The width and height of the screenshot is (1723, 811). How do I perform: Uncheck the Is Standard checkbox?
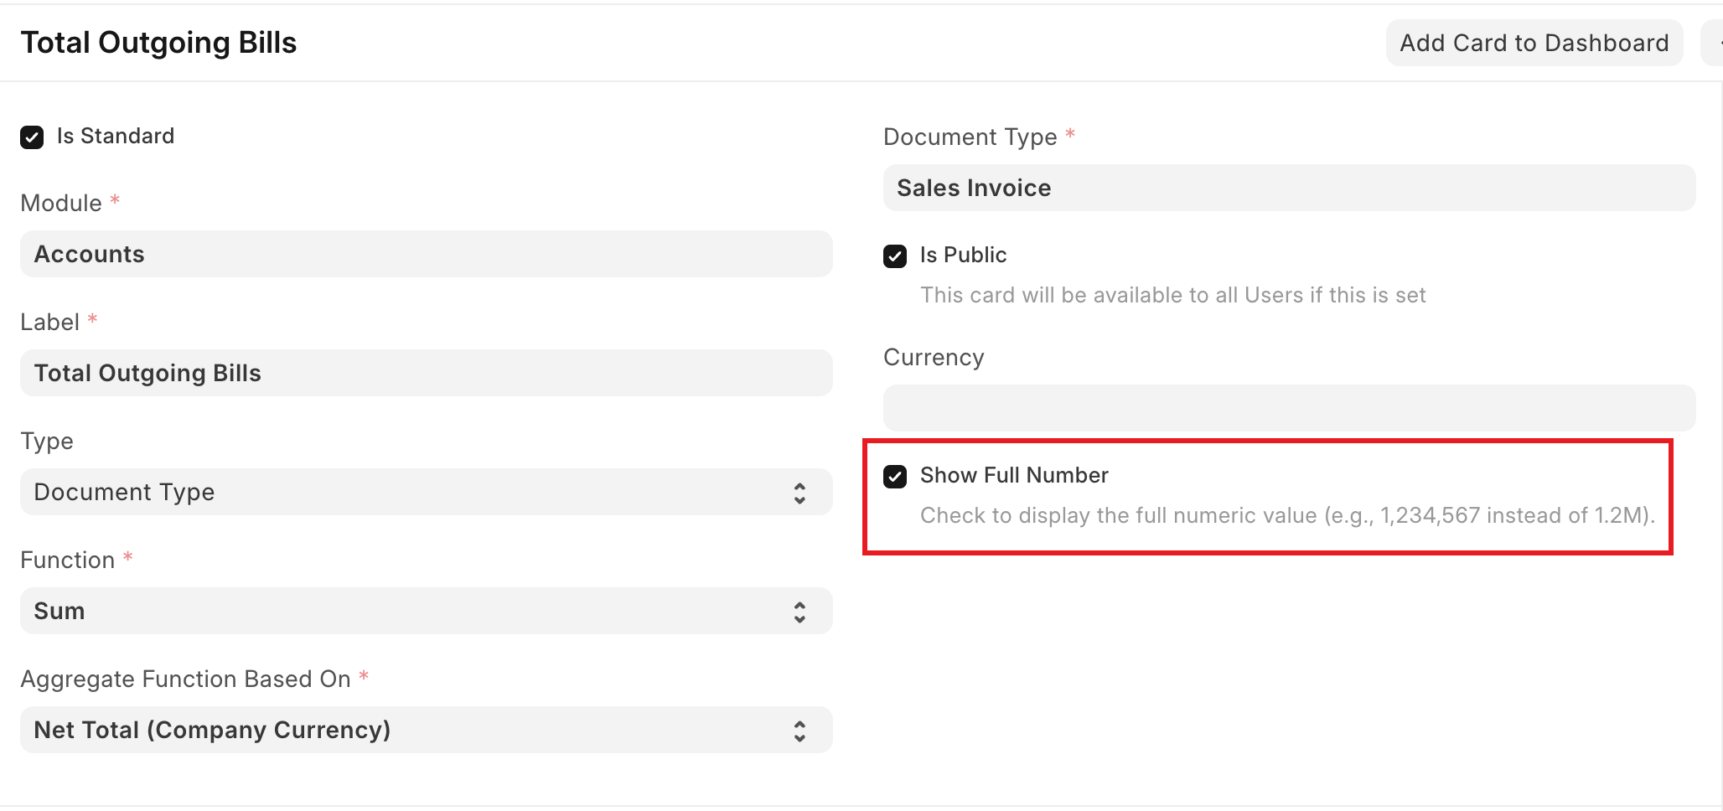32,137
